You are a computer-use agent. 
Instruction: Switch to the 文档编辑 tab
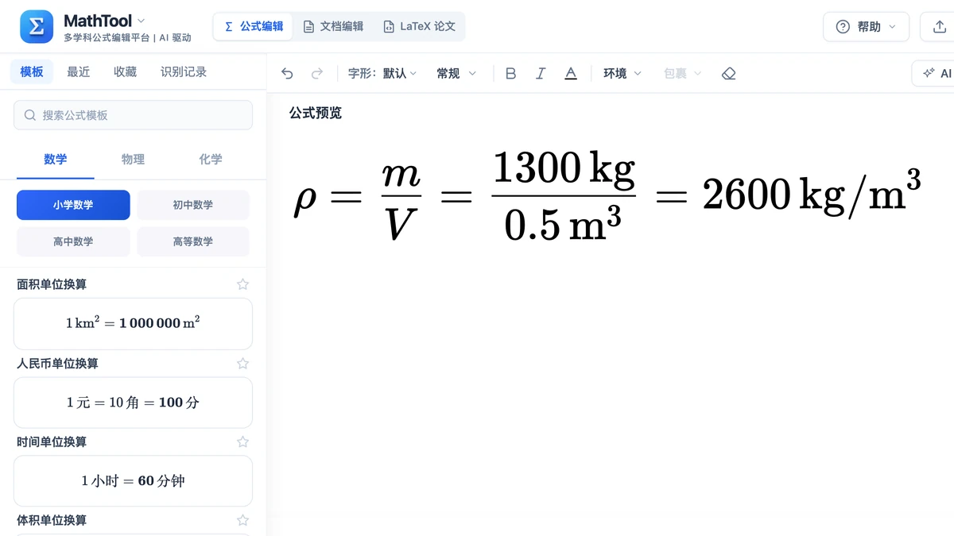click(x=333, y=26)
